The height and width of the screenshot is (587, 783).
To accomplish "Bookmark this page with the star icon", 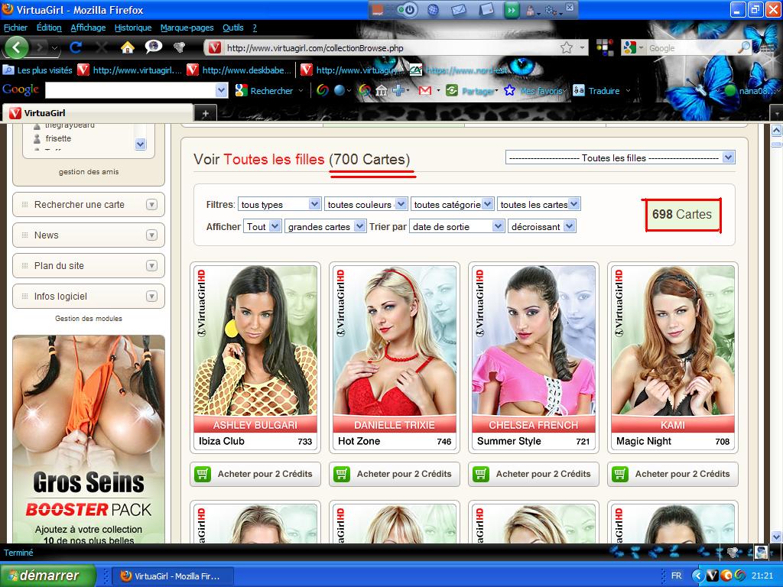I will coord(566,48).
